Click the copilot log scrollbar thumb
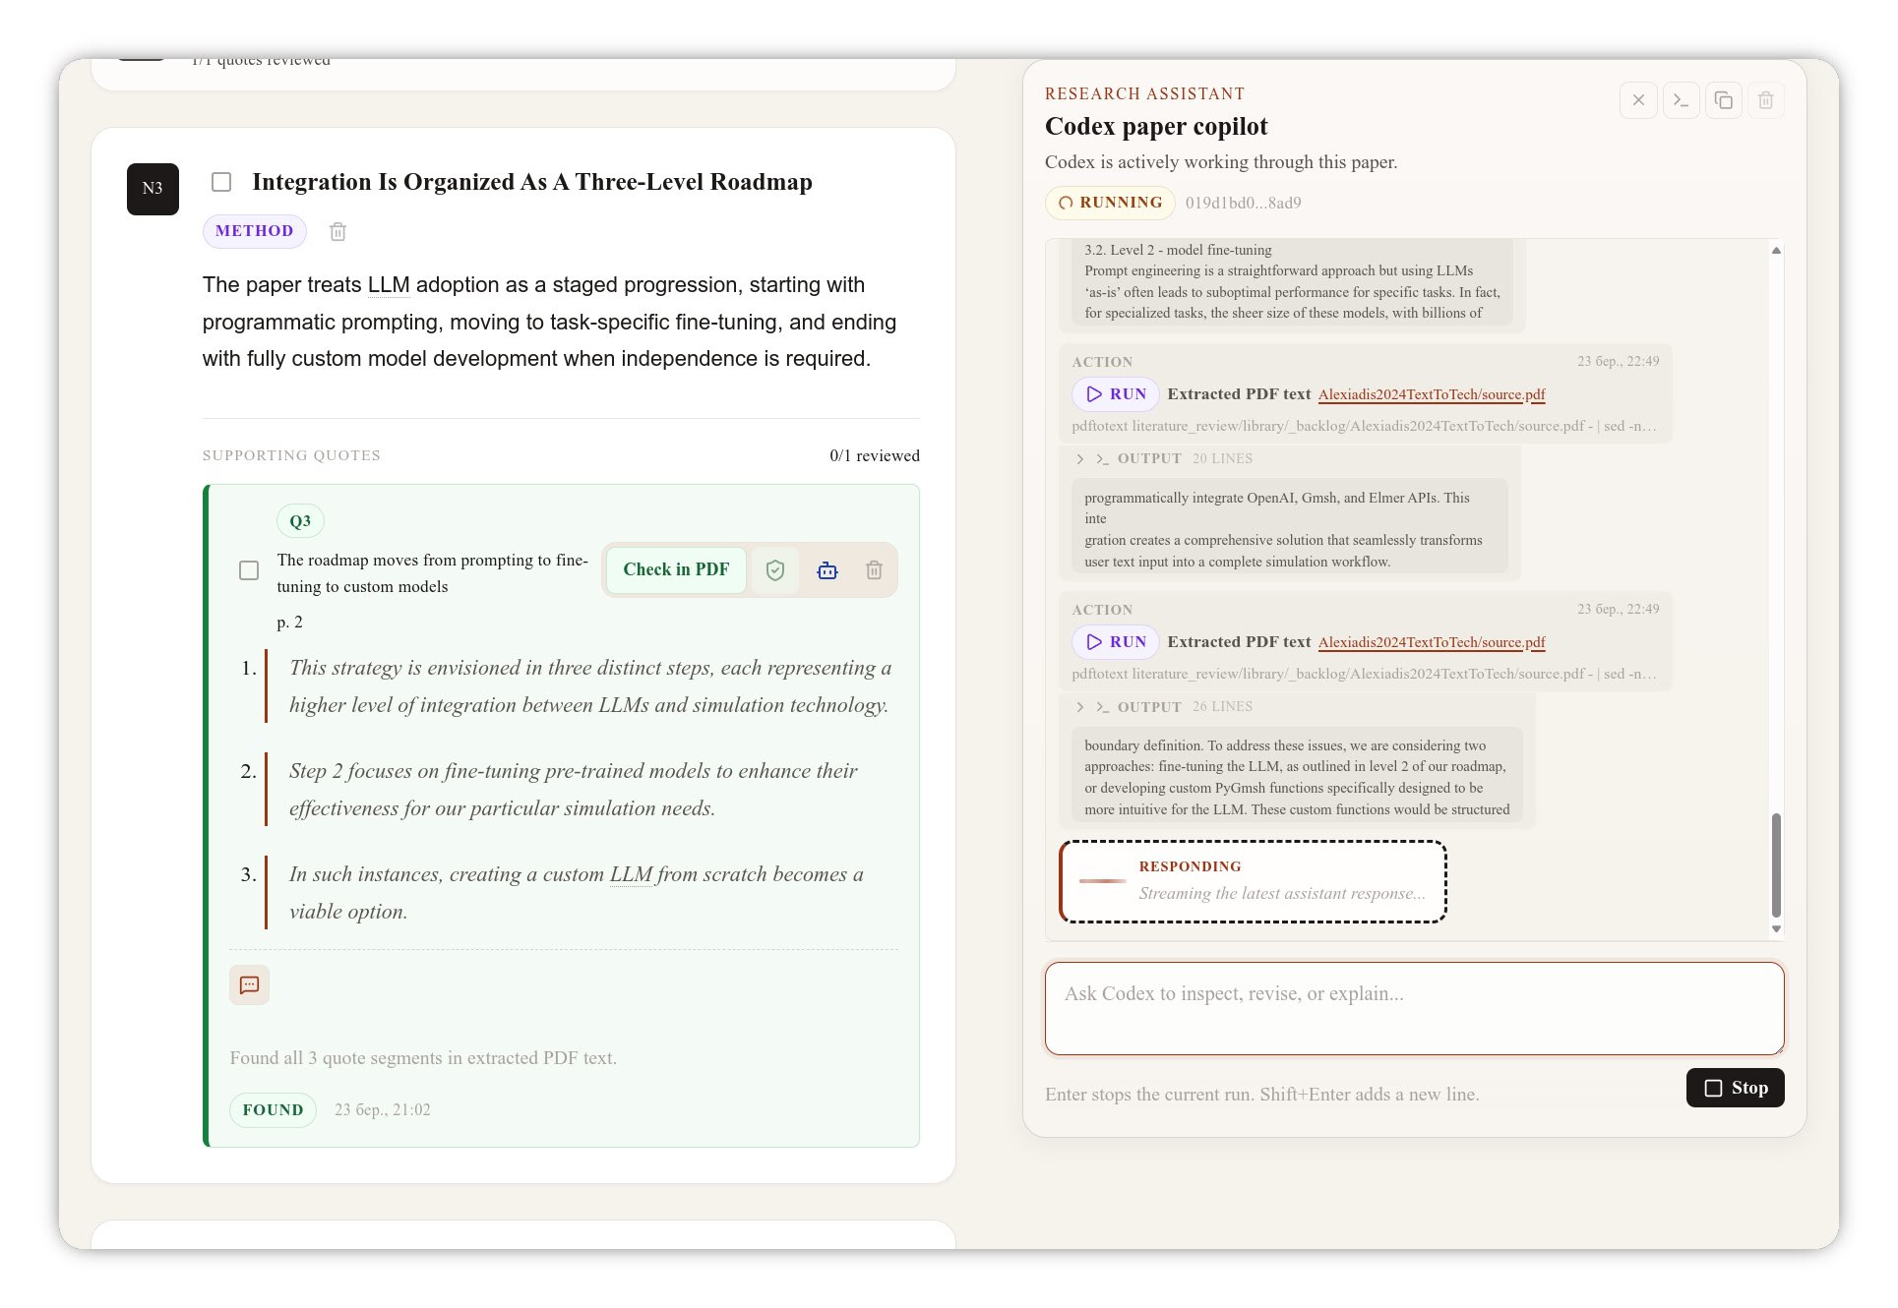The image size is (1898, 1308). click(1776, 865)
